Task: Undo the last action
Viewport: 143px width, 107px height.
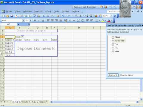Action: pos(63,16)
